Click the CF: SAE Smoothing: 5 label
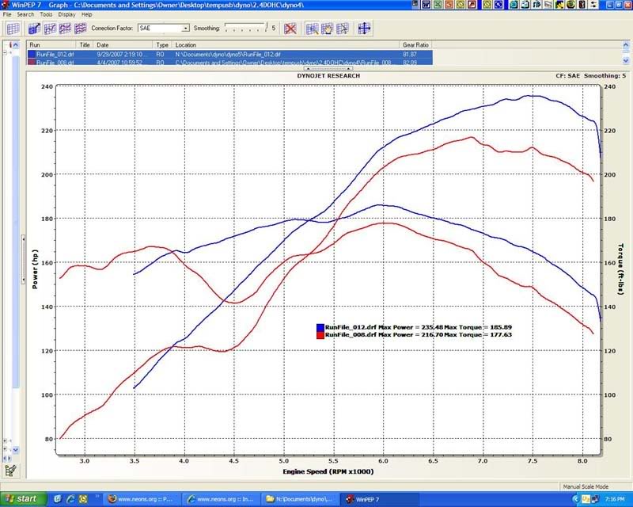This screenshot has width=633, height=507. click(x=590, y=75)
